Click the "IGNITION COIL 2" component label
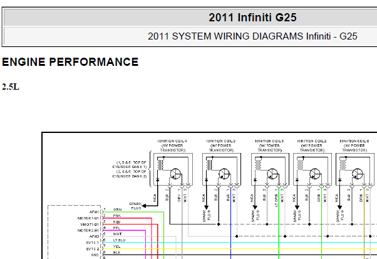The width and height of the screenshot is (377, 259). click(312, 141)
